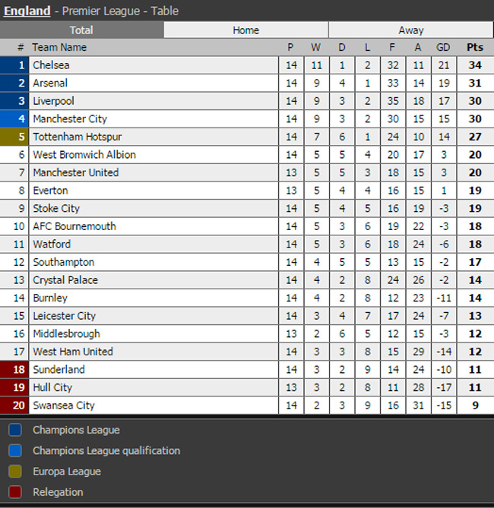This screenshot has height=508, width=494.
Task: Select the Total tab
Action: pos(81,30)
